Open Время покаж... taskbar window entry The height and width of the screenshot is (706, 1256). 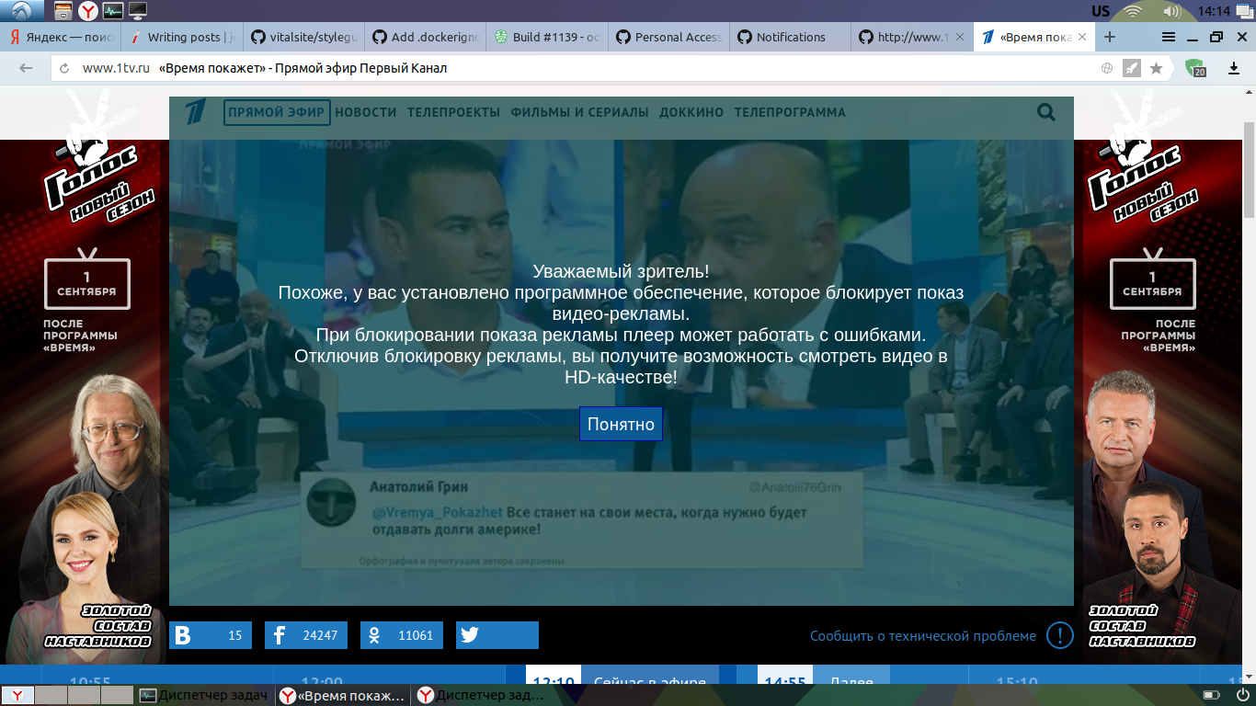tap(343, 695)
